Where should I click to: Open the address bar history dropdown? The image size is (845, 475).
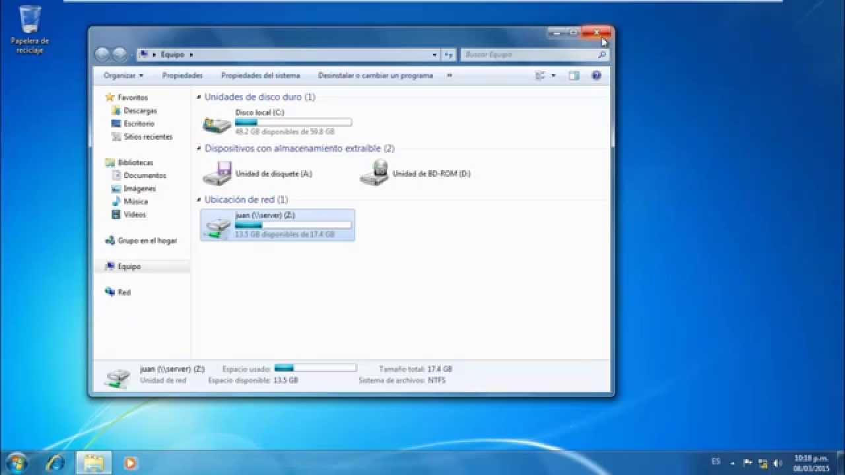(434, 55)
